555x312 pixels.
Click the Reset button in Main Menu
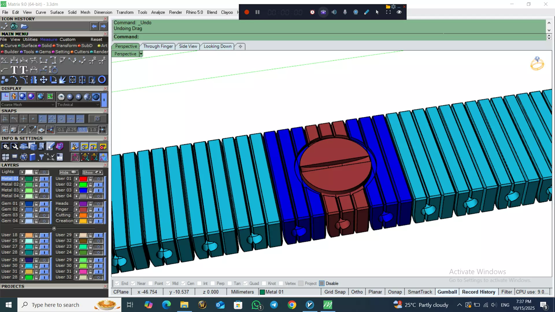(x=96, y=40)
